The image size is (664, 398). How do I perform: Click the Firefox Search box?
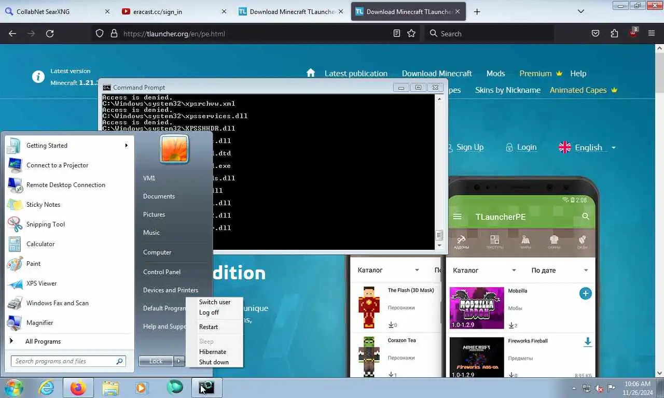[x=489, y=34]
